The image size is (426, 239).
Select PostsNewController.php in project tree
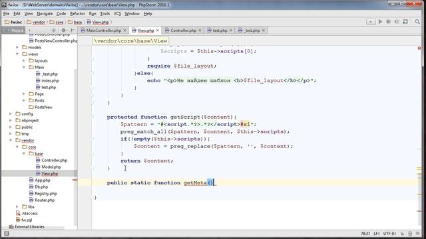pos(53,40)
